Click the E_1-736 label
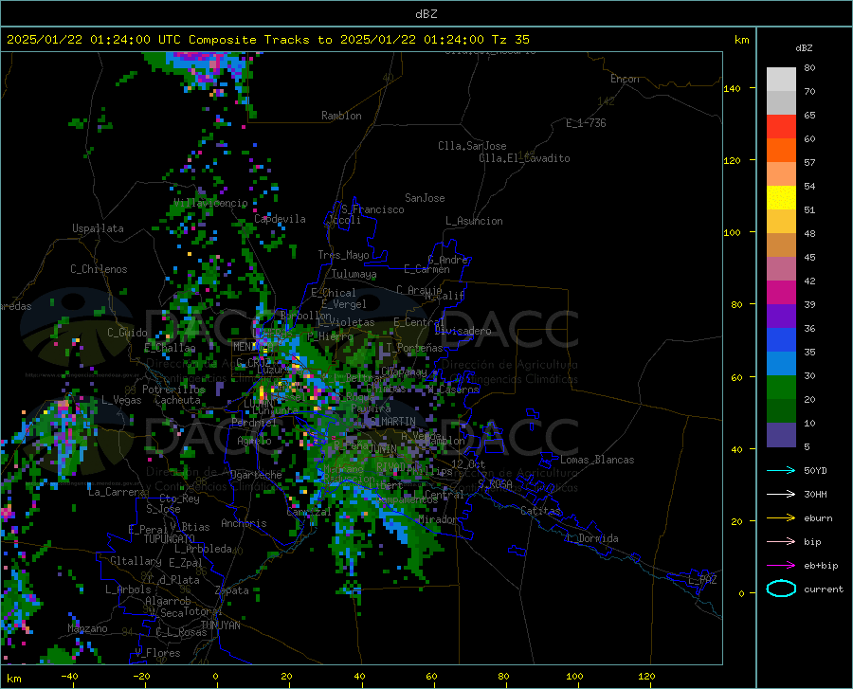This screenshot has height=689, width=853. coord(586,123)
